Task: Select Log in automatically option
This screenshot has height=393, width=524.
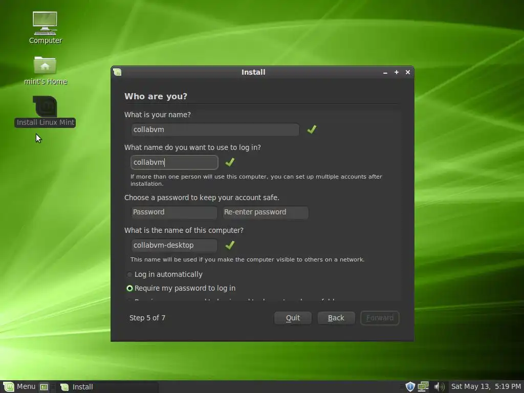Action: point(165,274)
